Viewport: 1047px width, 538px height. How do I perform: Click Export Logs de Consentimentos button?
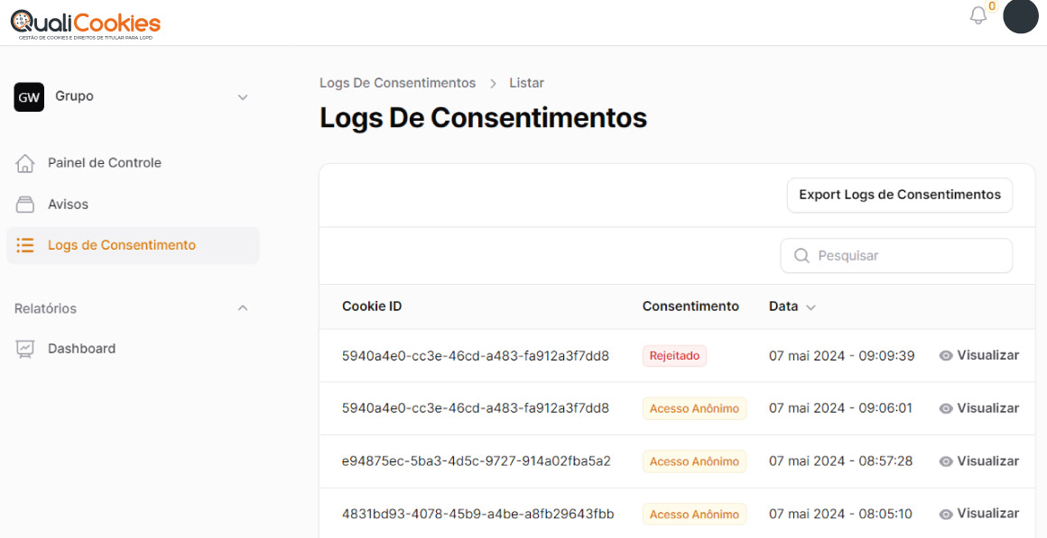(899, 195)
